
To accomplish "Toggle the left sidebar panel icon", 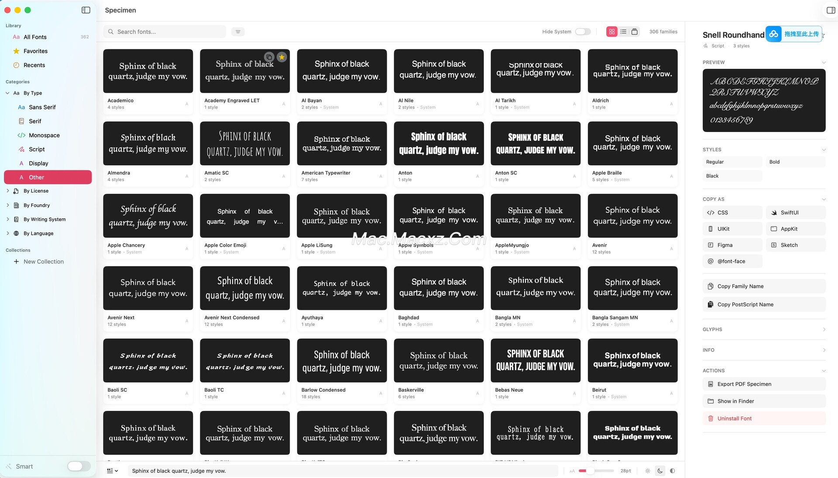I will (x=86, y=10).
